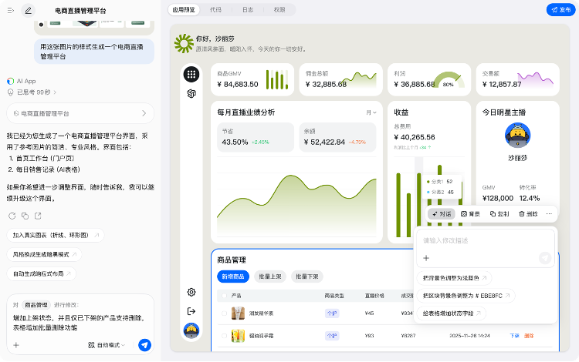The height and width of the screenshot is (362, 579).
Task: Click the copy response icon
Action: point(25,216)
